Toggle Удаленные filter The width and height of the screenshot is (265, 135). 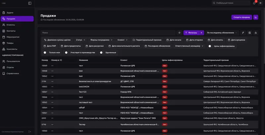coord(101,53)
